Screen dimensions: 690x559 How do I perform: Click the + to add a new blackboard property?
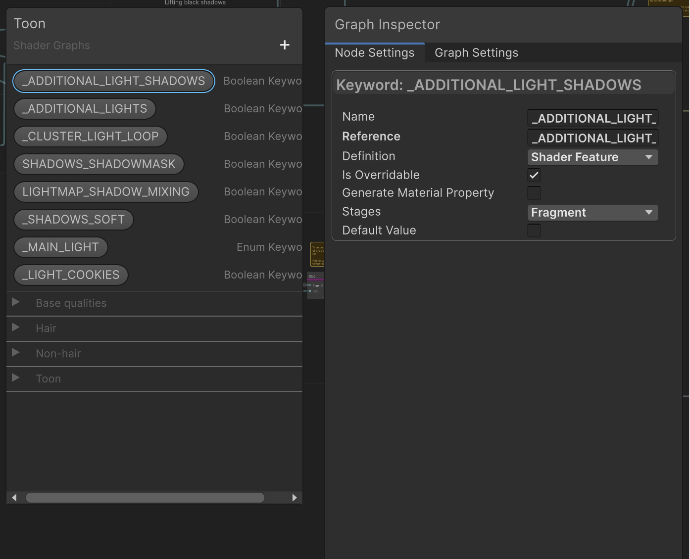285,45
